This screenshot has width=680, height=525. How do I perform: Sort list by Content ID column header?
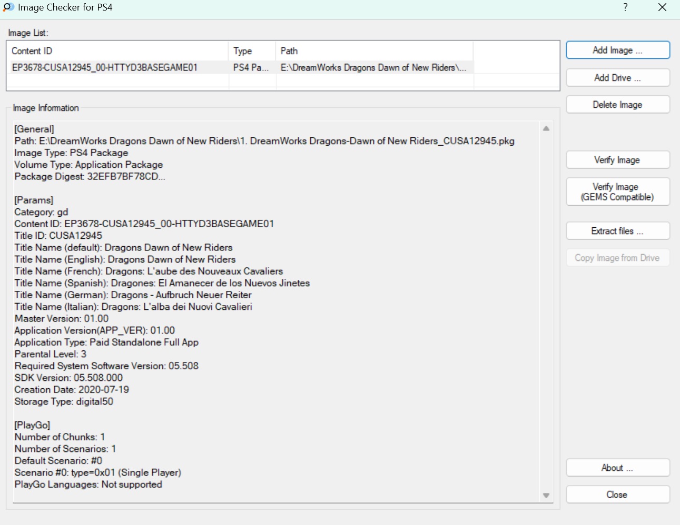point(117,51)
